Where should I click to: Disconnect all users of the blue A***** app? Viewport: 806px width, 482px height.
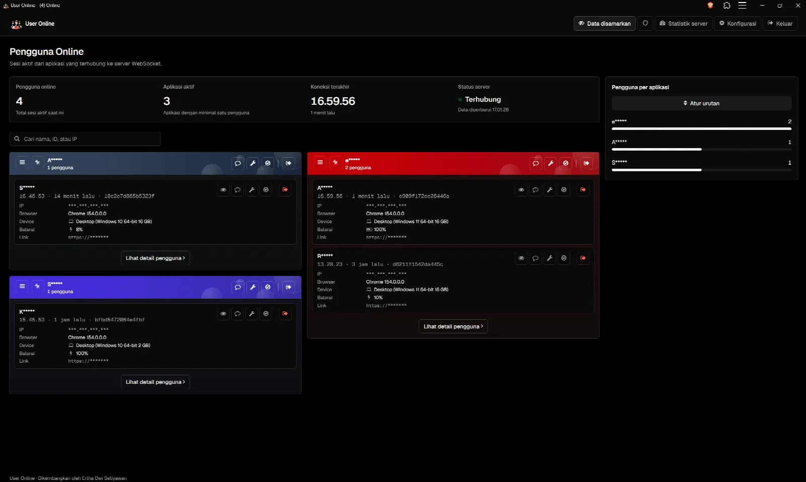click(x=288, y=163)
